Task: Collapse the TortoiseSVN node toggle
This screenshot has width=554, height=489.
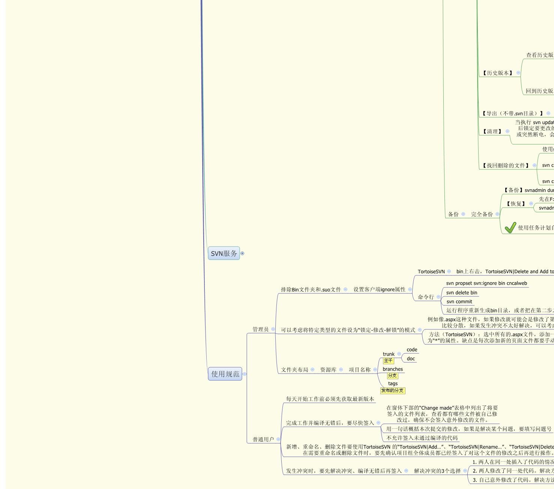Action: (x=449, y=271)
